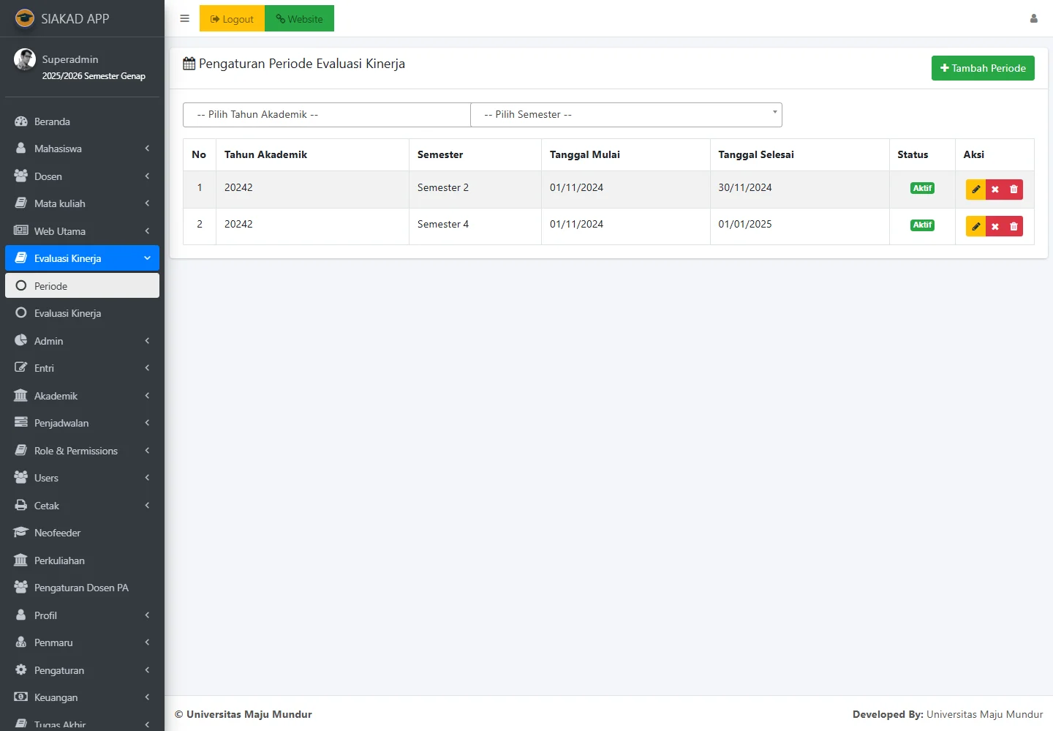Click the Tambah Periode button
The height and width of the screenshot is (731, 1053).
click(x=982, y=68)
